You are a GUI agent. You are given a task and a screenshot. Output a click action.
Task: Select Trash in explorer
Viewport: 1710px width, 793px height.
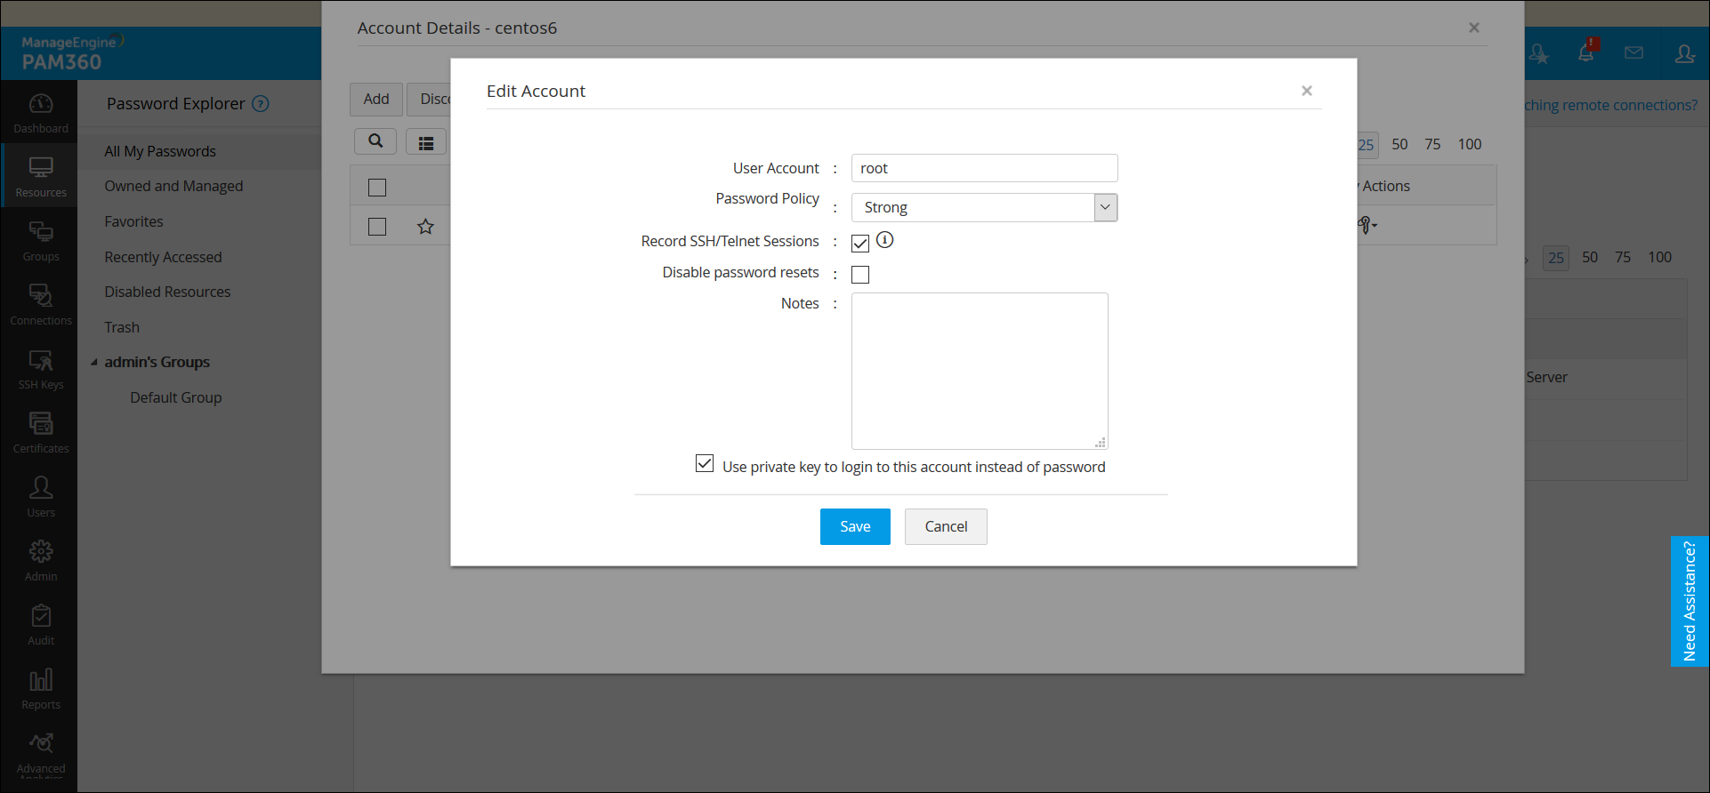point(122,327)
